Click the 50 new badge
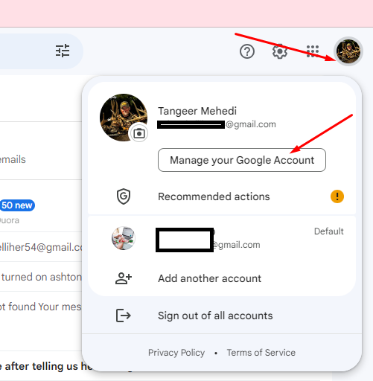Image resolution: width=373 pixels, height=381 pixels. pos(17,205)
